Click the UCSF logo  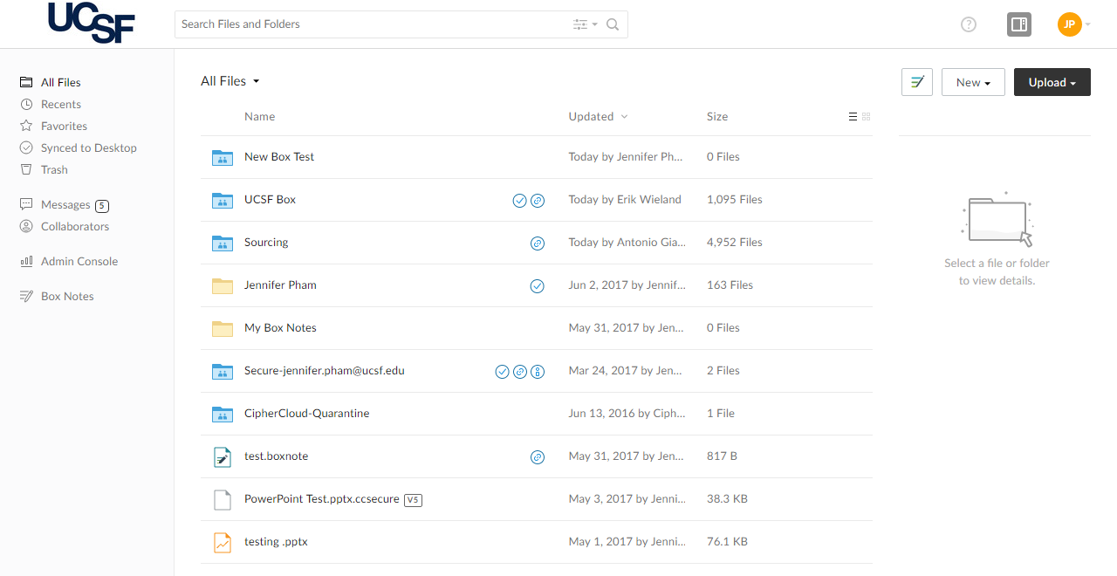pos(92,23)
